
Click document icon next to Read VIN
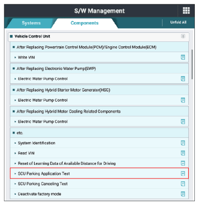[183, 153]
